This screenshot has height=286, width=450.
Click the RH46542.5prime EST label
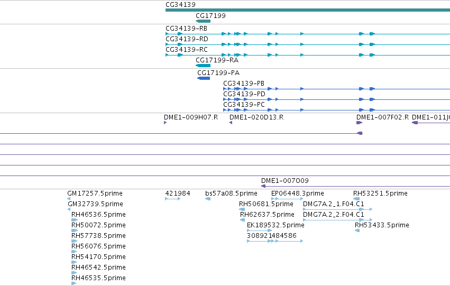tap(98, 267)
